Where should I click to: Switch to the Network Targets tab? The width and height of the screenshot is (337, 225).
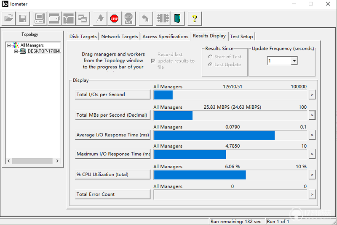(x=120, y=37)
